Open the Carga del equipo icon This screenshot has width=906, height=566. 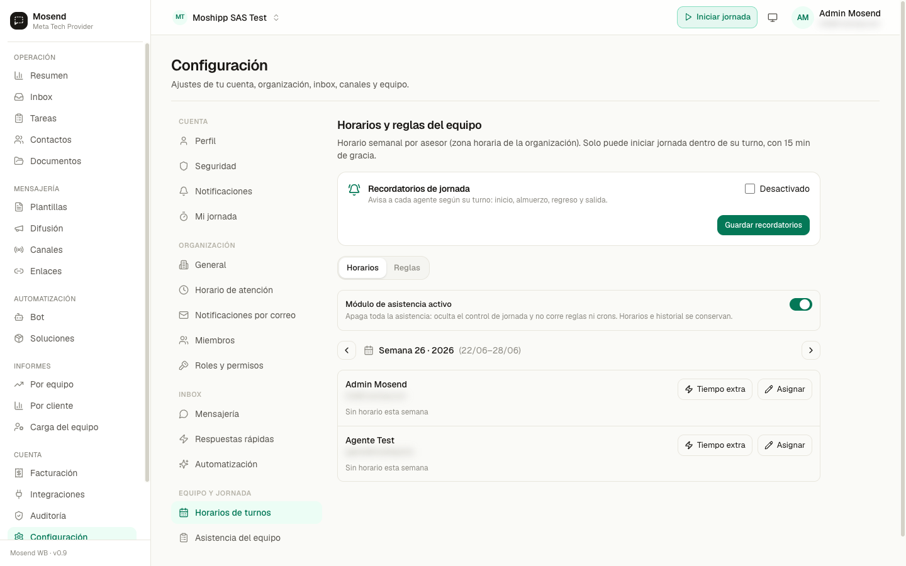(19, 427)
